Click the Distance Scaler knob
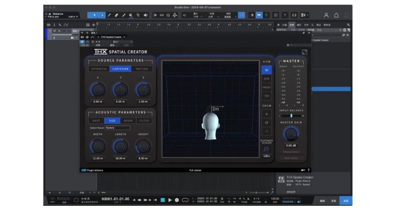This screenshot has height=211, width=402. [x=266, y=149]
